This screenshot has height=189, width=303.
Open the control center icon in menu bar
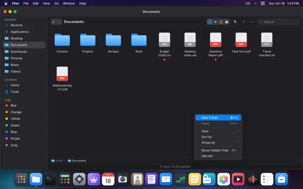263,3
